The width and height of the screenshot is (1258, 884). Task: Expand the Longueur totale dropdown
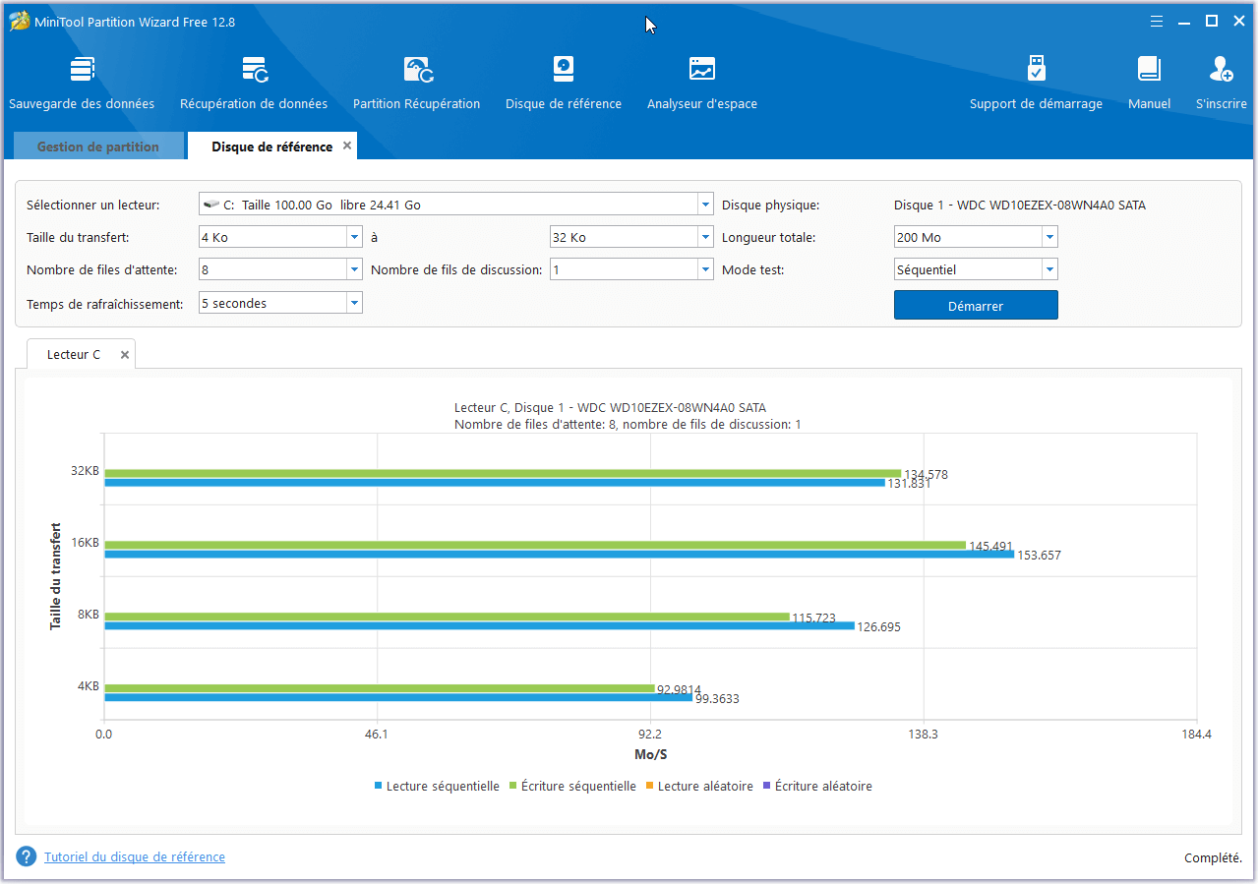(1049, 237)
